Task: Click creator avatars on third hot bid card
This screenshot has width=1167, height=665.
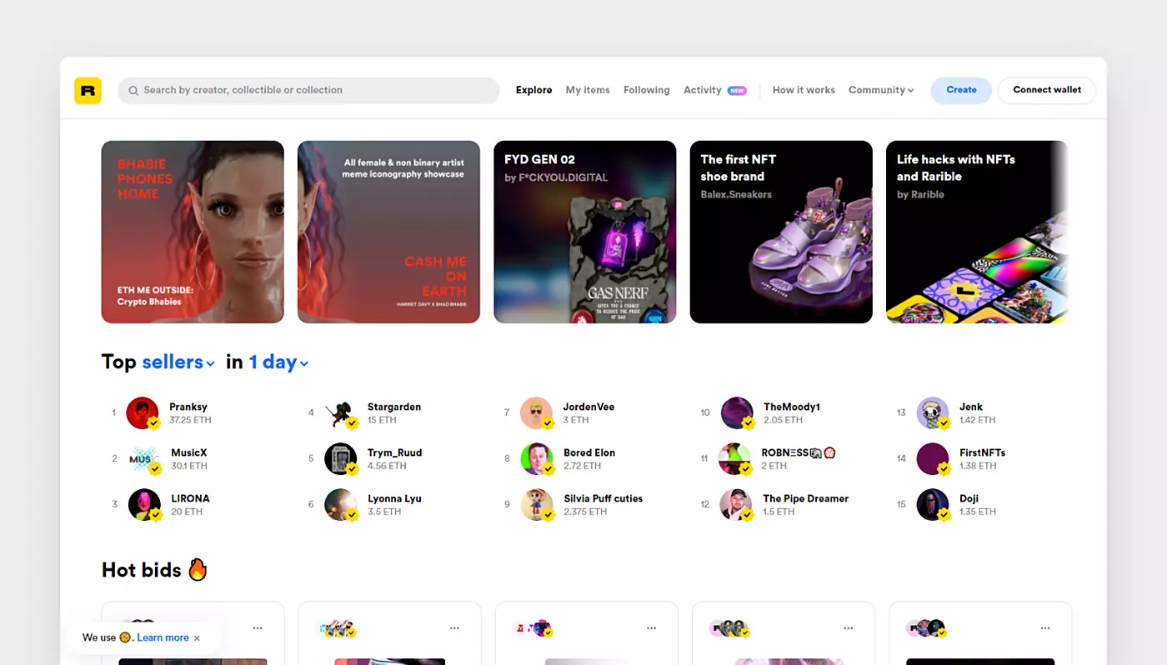Action: pyautogui.click(x=533, y=628)
